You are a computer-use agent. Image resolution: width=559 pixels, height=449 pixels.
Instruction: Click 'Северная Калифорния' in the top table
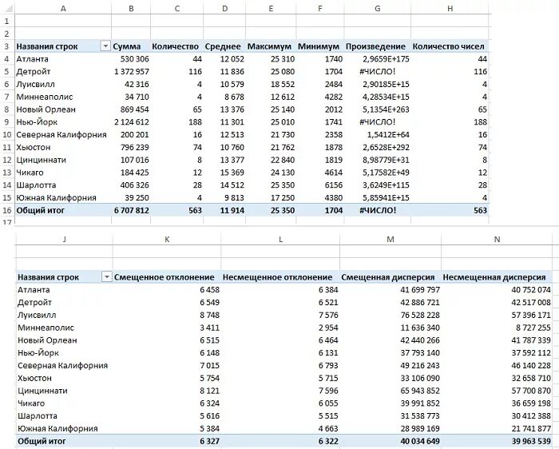[x=61, y=134]
